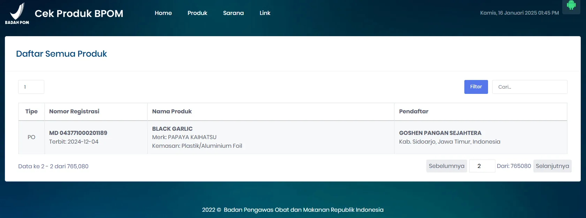Focus the Cari search field

click(529, 87)
